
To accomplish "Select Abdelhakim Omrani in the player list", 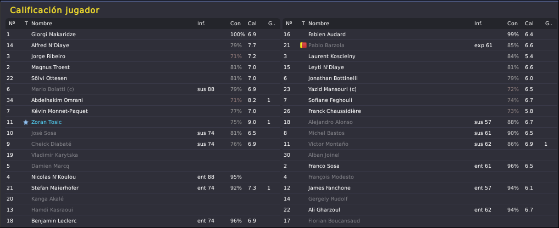I will [x=56, y=100].
